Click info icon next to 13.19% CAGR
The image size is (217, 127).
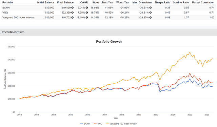tap(87, 18)
